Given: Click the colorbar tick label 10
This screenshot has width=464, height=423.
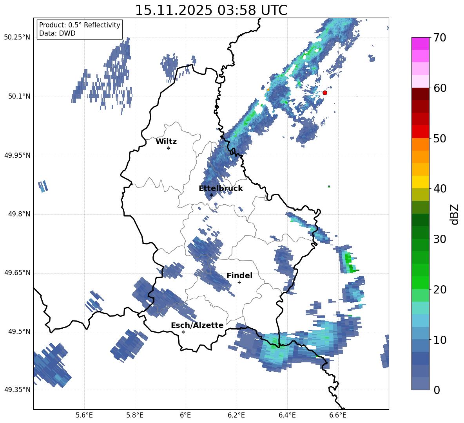Looking at the screenshot, I should (440, 339).
